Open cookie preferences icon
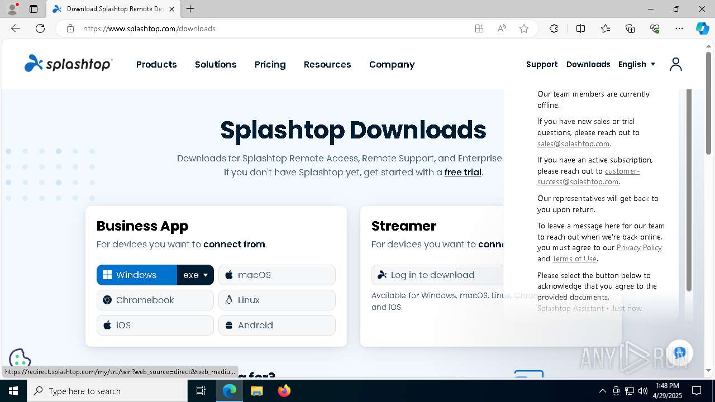715x402 pixels. [x=20, y=359]
